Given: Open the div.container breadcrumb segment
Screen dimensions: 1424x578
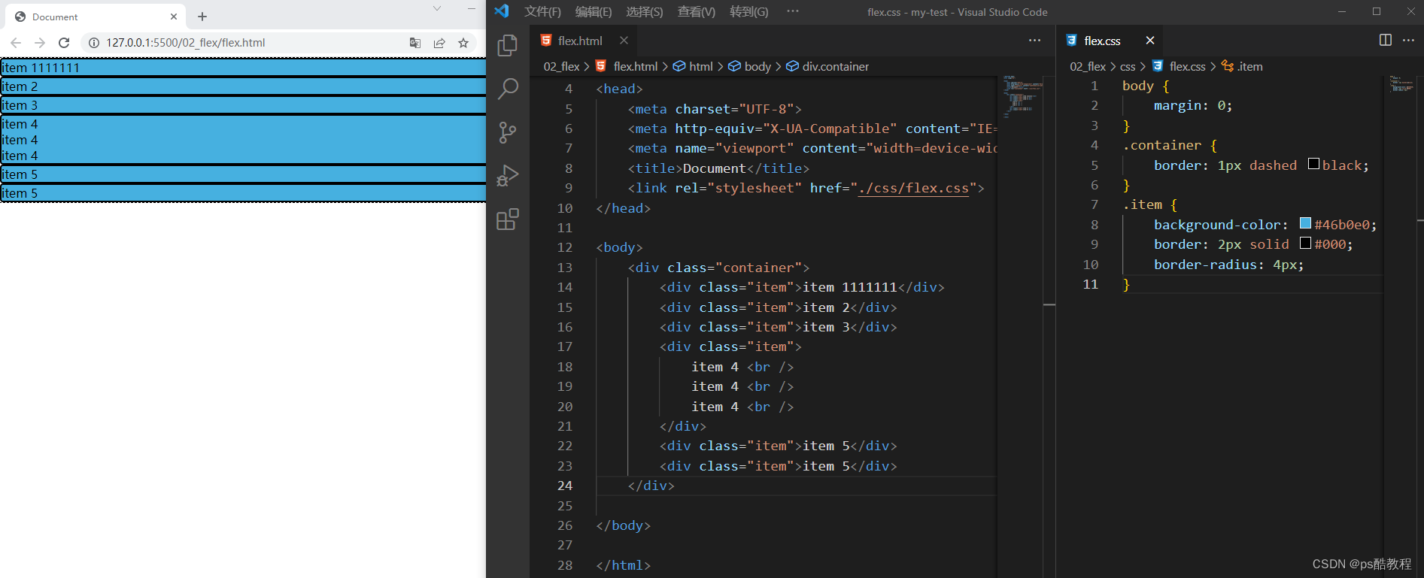Looking at the screenshot, I should coord(835,66).
